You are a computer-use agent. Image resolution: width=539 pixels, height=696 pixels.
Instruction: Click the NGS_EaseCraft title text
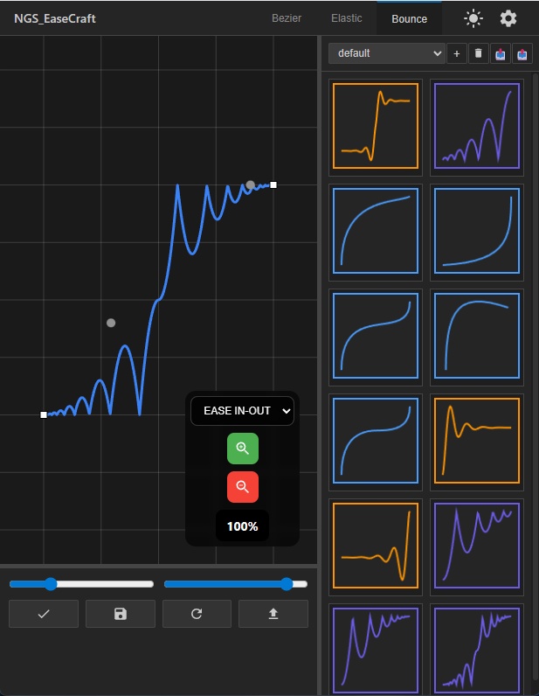click(55, 18)
